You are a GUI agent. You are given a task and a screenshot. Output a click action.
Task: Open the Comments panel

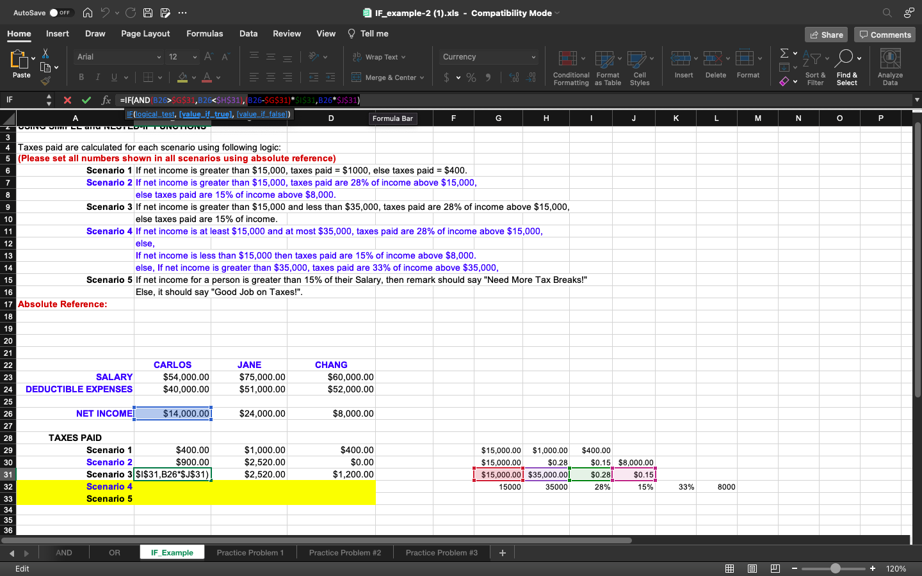(885, 35)
